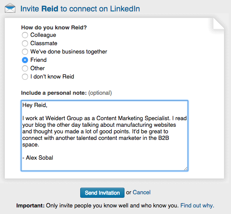Click the "How do you know Reid?" label
The height and width of the screenshot is (214, 231).
[54, 28]
